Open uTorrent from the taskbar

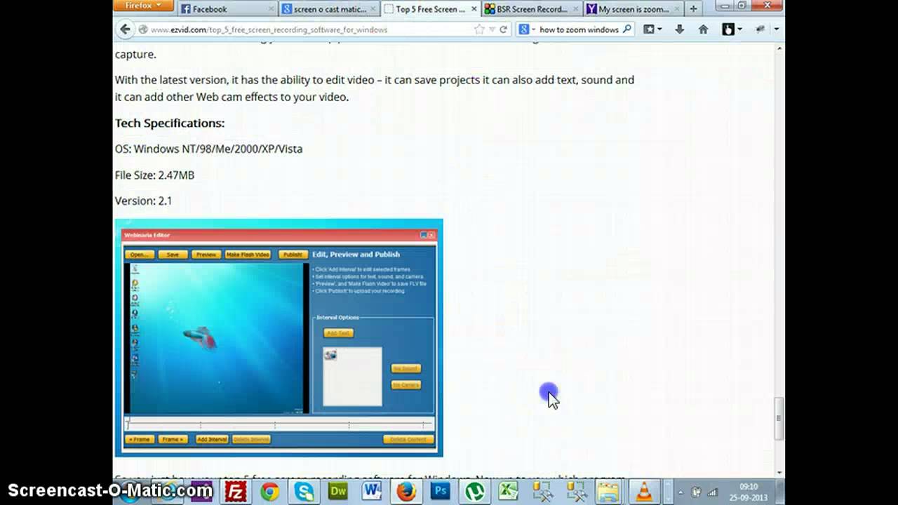[x=475, y=492]
